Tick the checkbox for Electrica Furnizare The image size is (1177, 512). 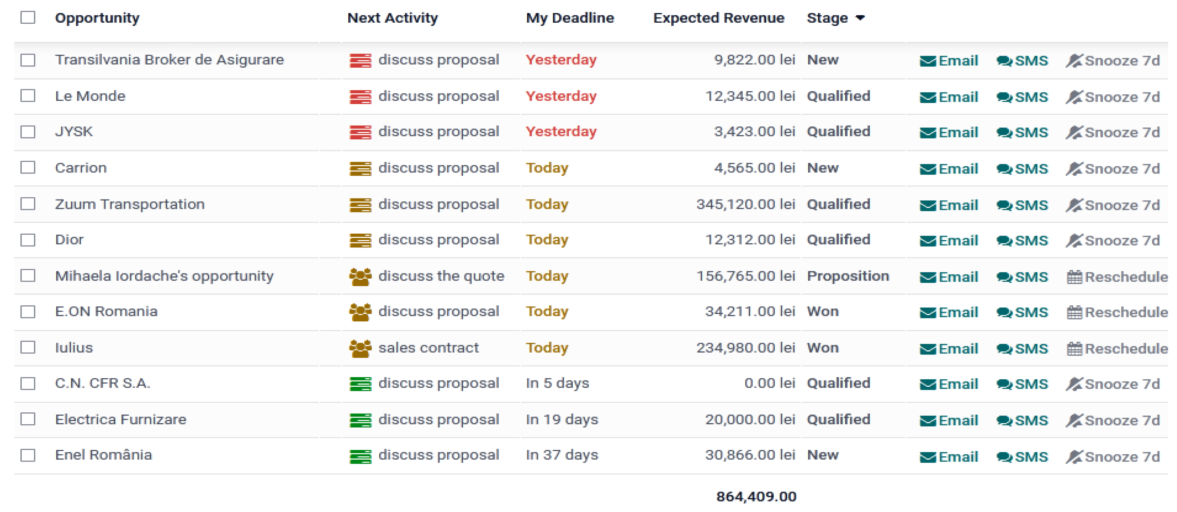point(28,419)
